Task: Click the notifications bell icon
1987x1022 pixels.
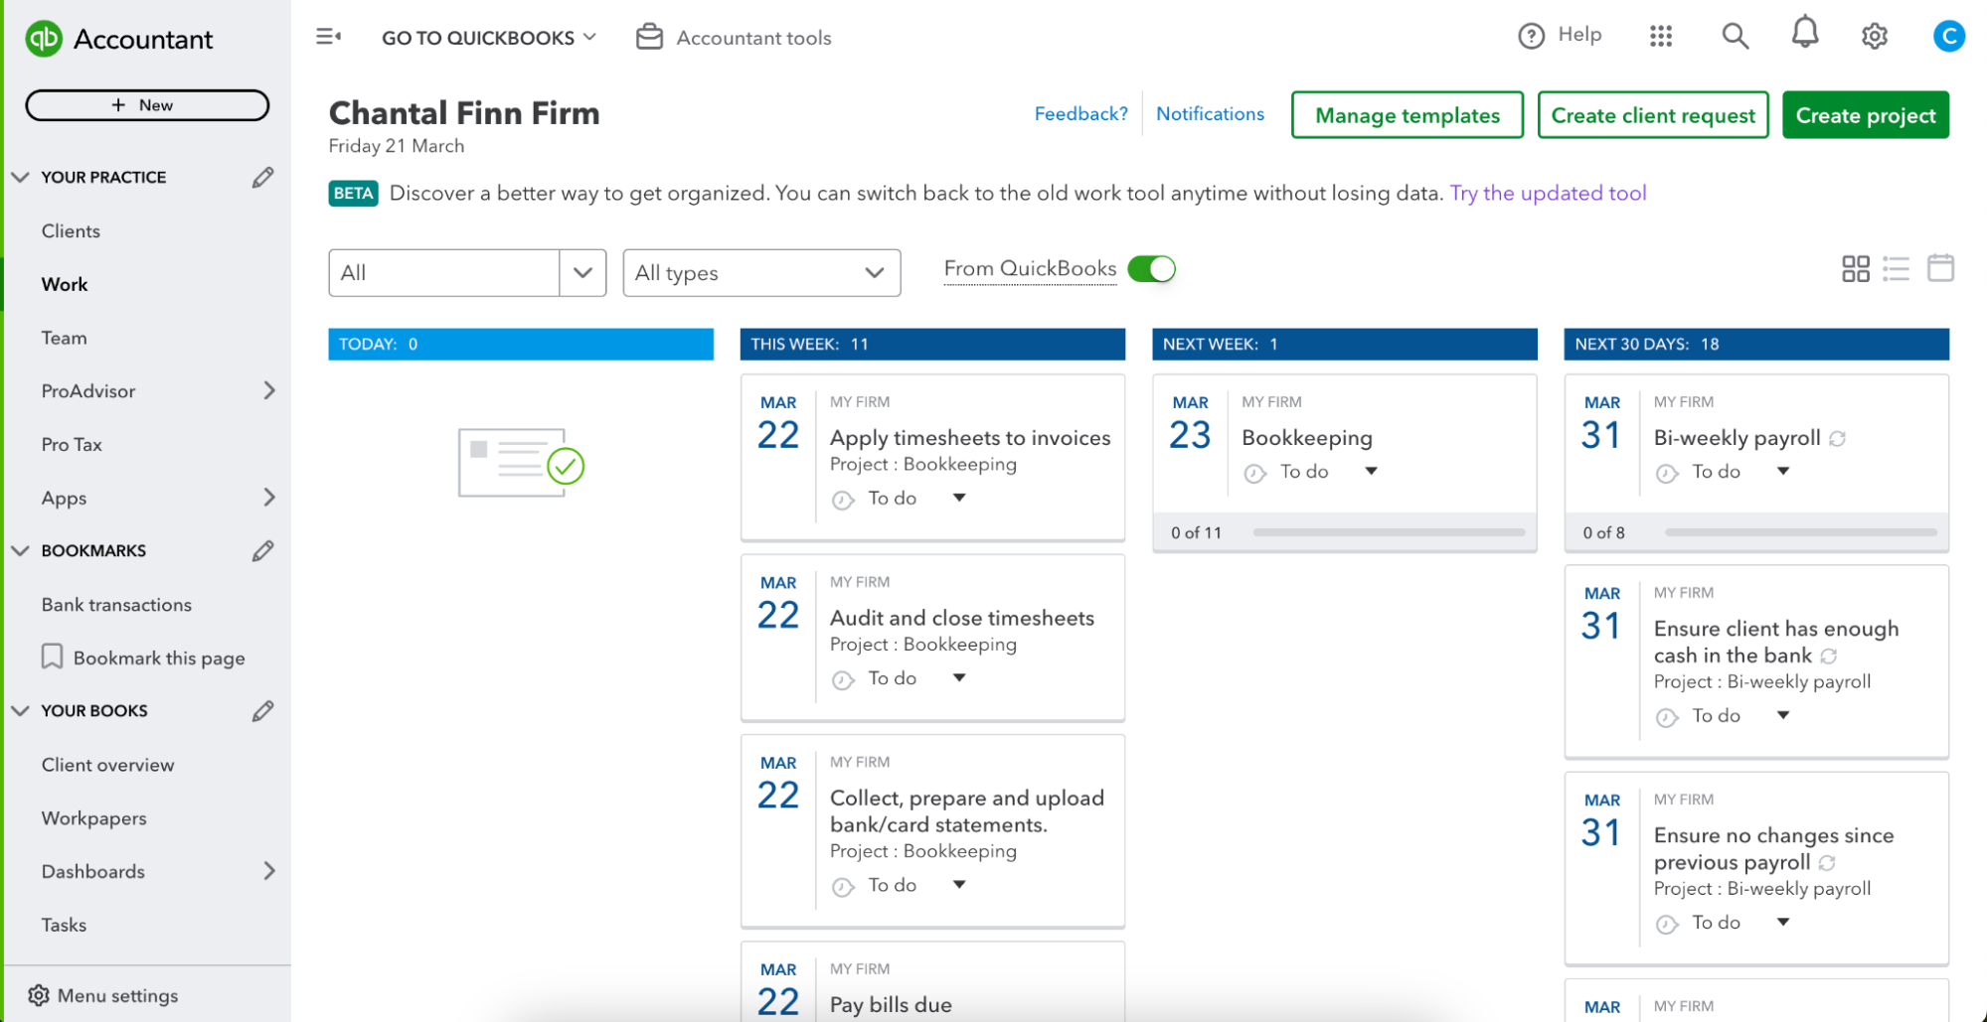Action: coord(1804,35)
